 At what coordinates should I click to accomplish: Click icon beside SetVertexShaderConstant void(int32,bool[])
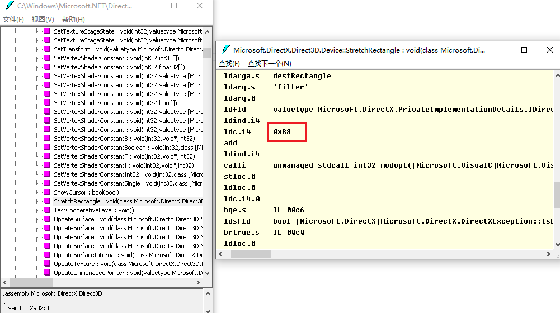(x=47, y=102)
